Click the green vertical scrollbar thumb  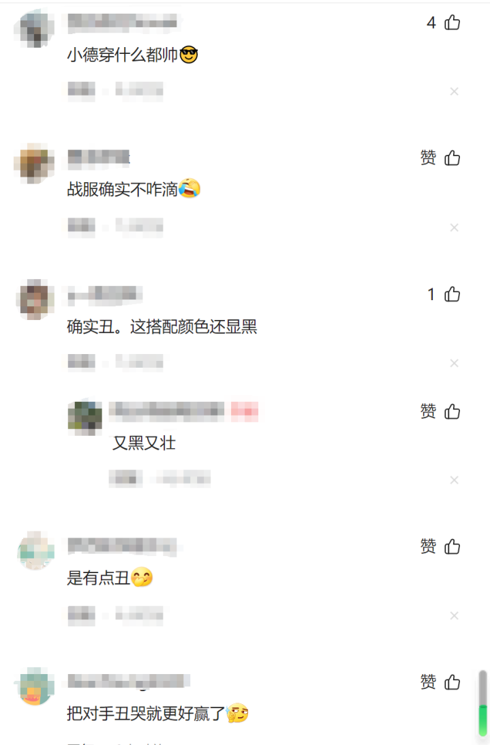click(483, 721)
